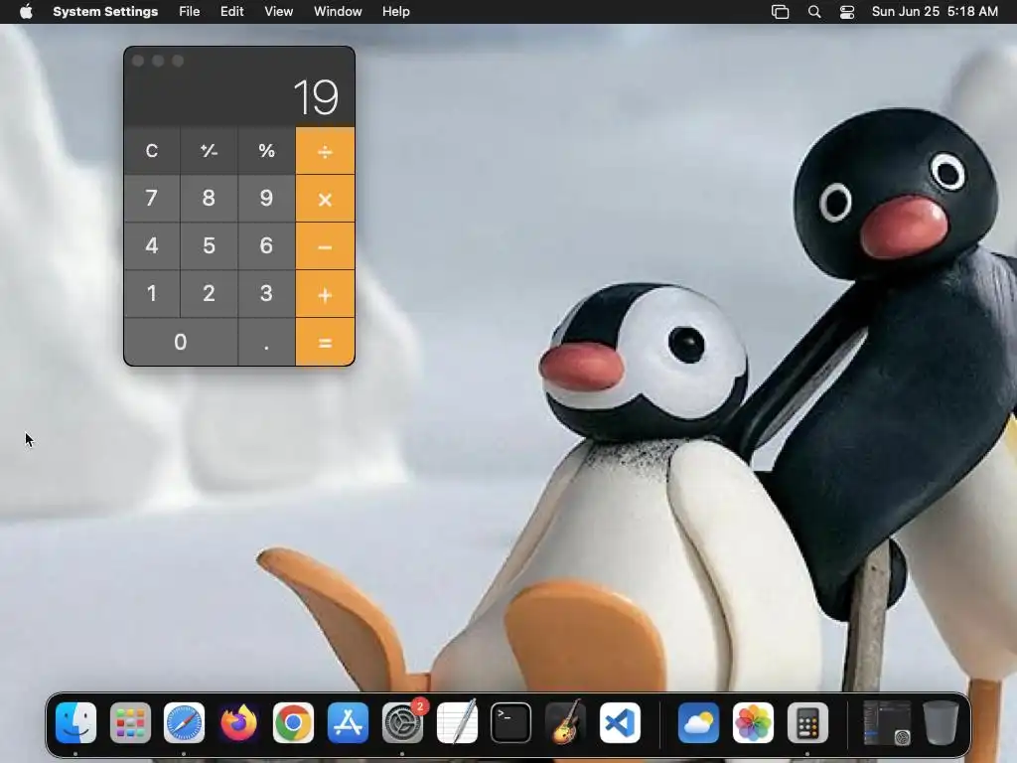Clear the display with the C key

(x=152, y=151)
